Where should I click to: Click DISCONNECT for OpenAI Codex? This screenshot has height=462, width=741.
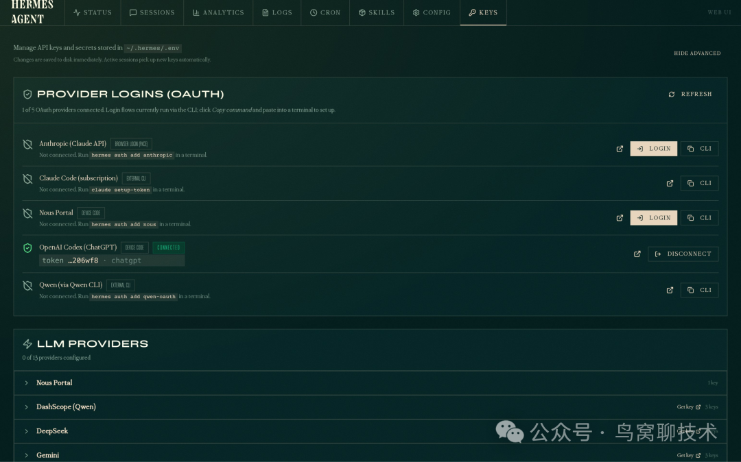pos(683,254)
